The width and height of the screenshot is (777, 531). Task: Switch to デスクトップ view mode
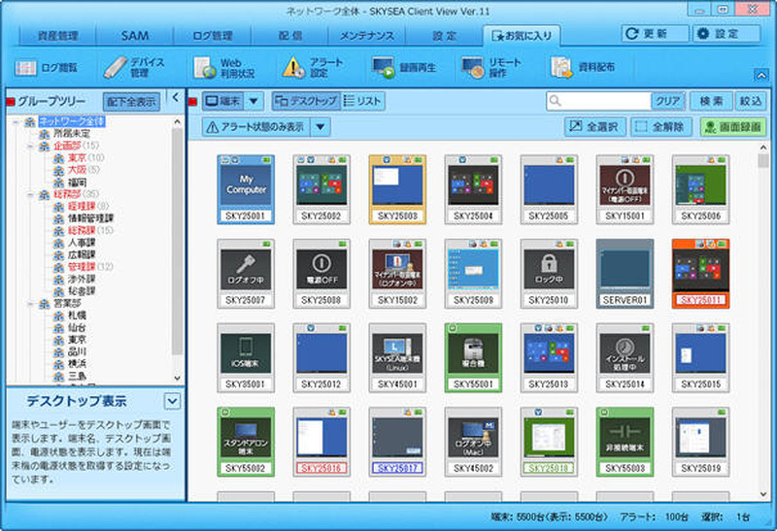coord(305,101)
